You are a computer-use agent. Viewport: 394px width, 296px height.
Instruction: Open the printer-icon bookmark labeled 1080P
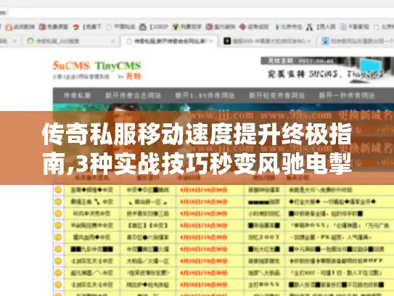click(x=154, y=27)
